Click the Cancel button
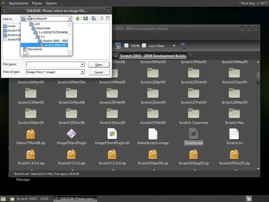This screenshot has height=202, width=269. pyautogui.click(x=99, y=72)
